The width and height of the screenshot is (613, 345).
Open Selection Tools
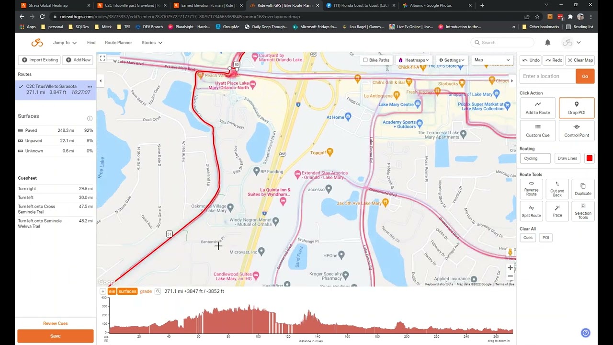click(583, 211)
